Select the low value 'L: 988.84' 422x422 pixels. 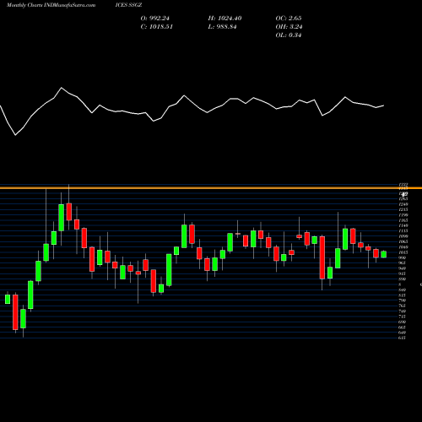coord(222,27)
